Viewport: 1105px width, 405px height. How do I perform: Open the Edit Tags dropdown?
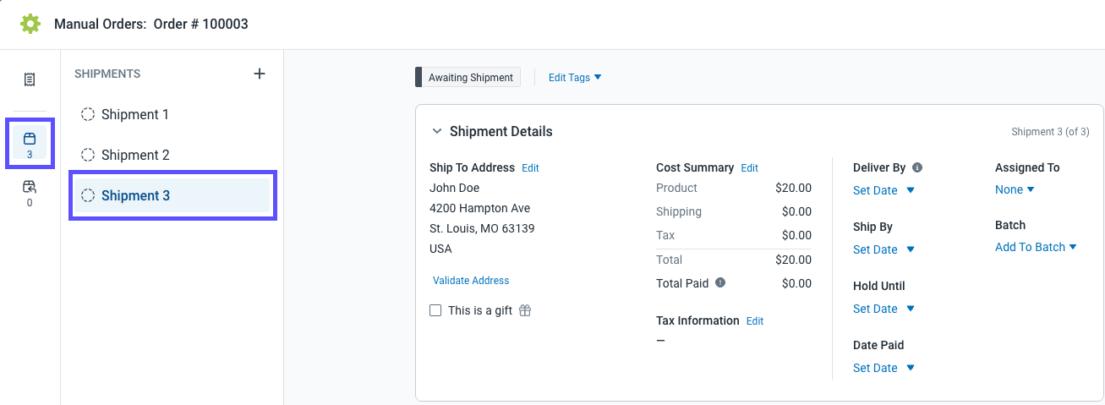pos(575,77)
